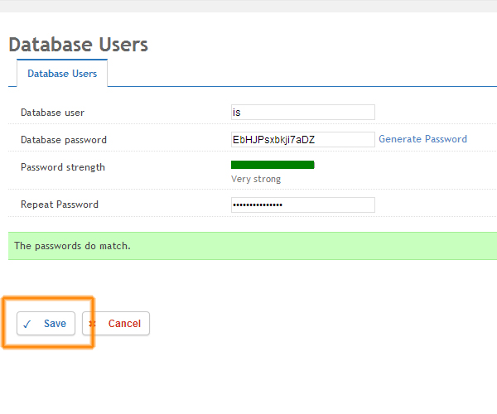Click the Generate Password link

coord(422,139)
